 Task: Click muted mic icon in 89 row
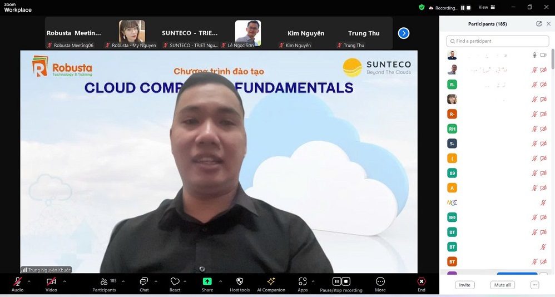pos(534,173)
